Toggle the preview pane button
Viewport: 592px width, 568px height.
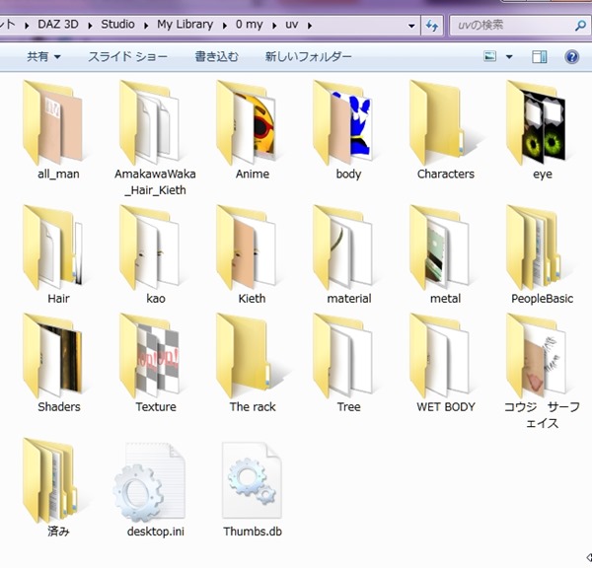(540, 57)
